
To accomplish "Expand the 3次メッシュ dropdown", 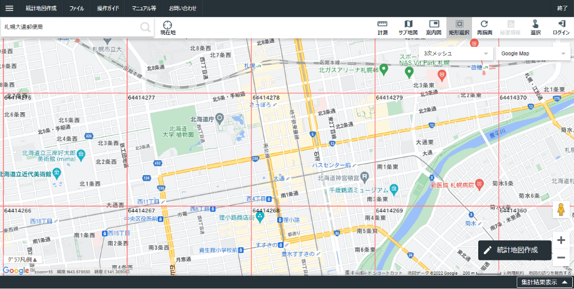I will [456, 53].
